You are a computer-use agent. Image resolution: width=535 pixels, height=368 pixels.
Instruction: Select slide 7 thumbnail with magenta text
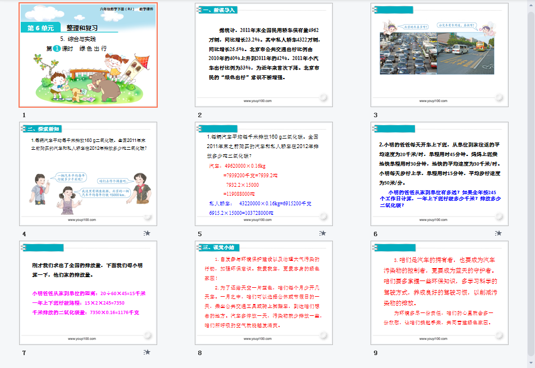point(88,293)
